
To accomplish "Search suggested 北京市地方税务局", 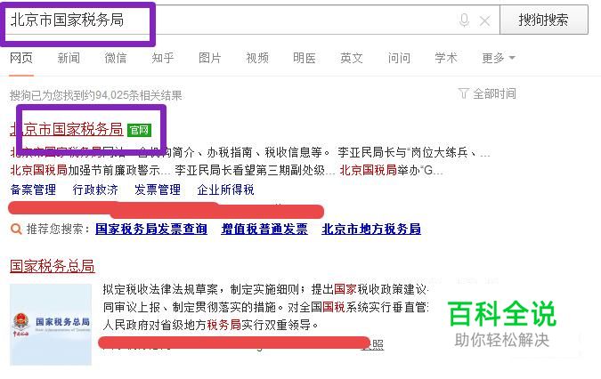I will point(371,229).
